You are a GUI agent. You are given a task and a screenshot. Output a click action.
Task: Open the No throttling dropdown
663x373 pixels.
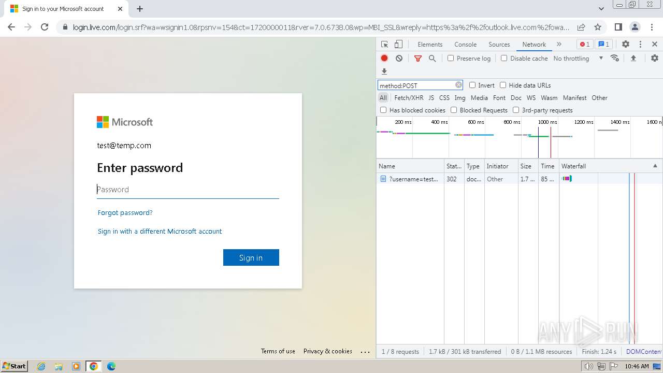tap(578, 58)
